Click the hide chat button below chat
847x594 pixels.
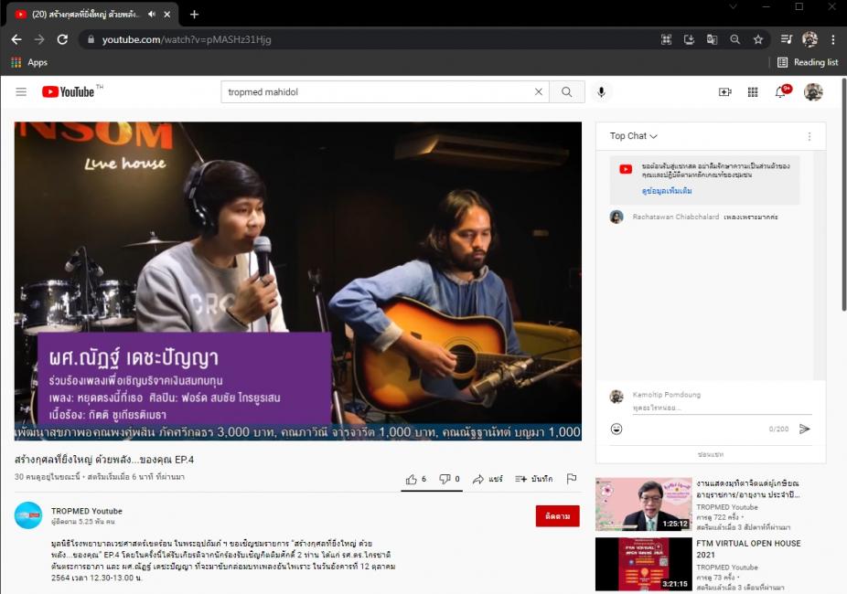click(711, 454)
